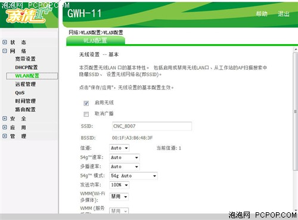298x220 pixels.
Task: Click the 当前信道: 1 text
Action: (x=169, y=148)
